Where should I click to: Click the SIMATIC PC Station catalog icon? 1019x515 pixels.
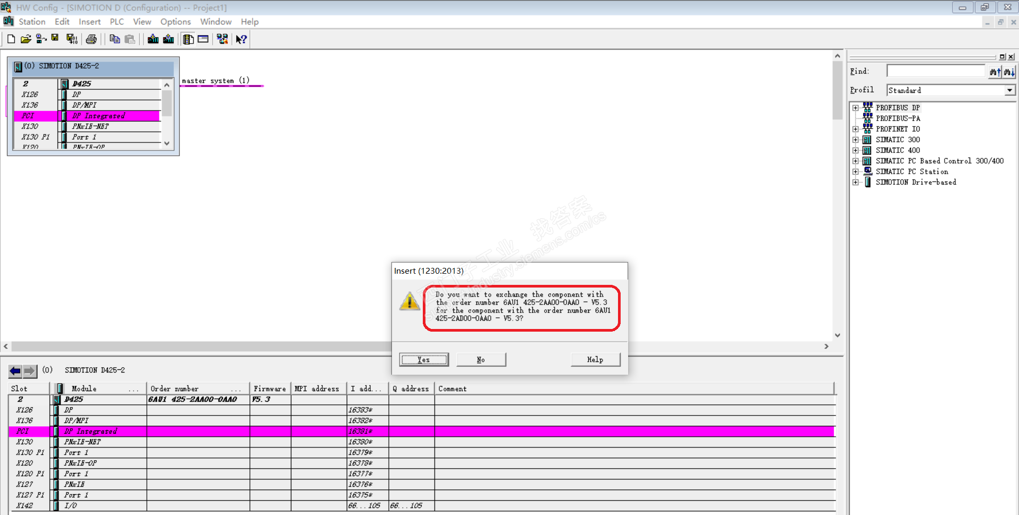pos(867,171)
